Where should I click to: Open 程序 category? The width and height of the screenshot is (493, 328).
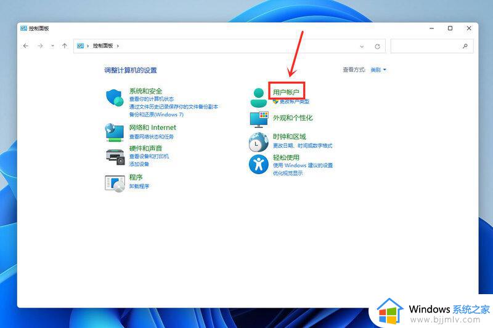pos(136,177)
